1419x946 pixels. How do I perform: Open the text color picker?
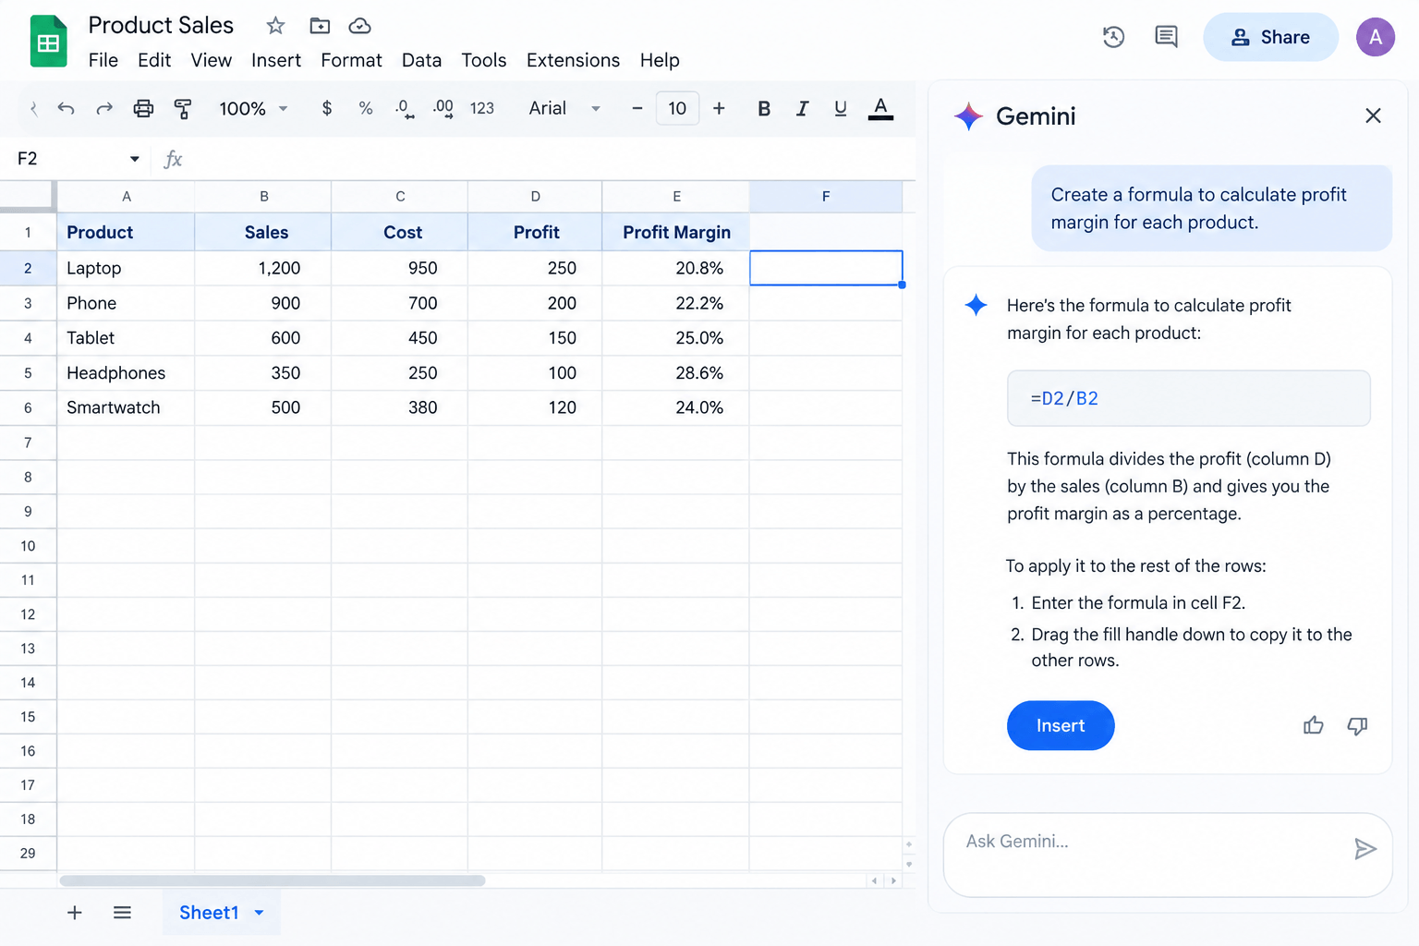click(x=880, y=109)
